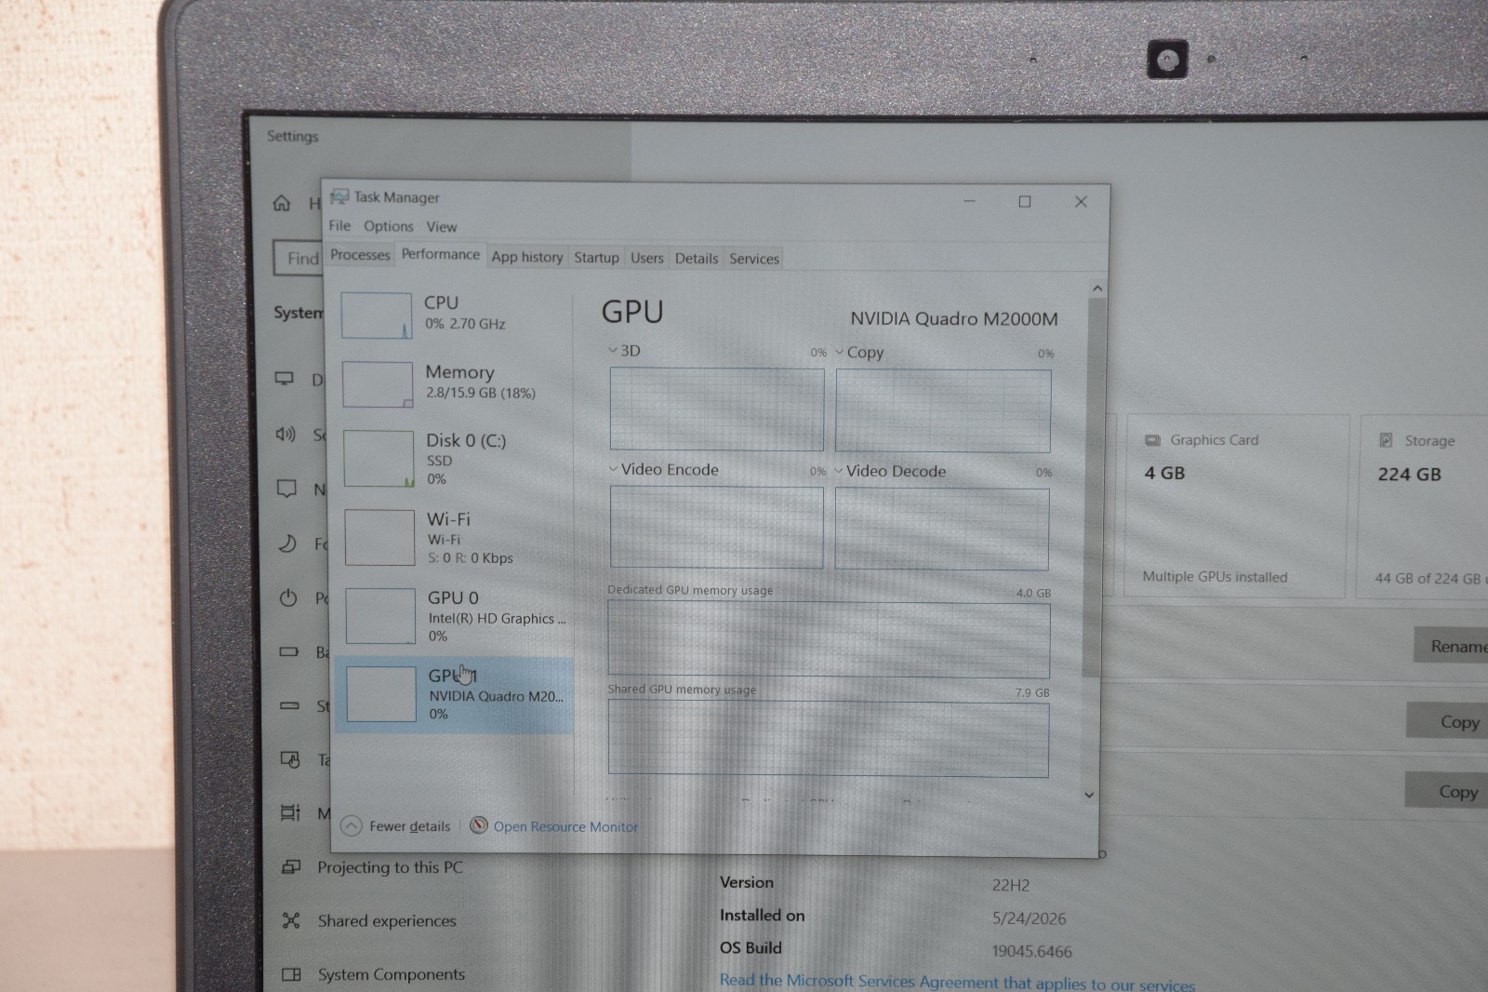This screenshot has height=992, width=1488.
Task: Click the Display monitor icon in Settings sidebar
Action: (285, 379)
